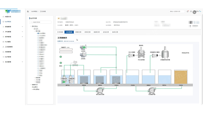Collapse the sidebar with the hamburger icon
Screen dimensions: 203x114
[28, 11]
